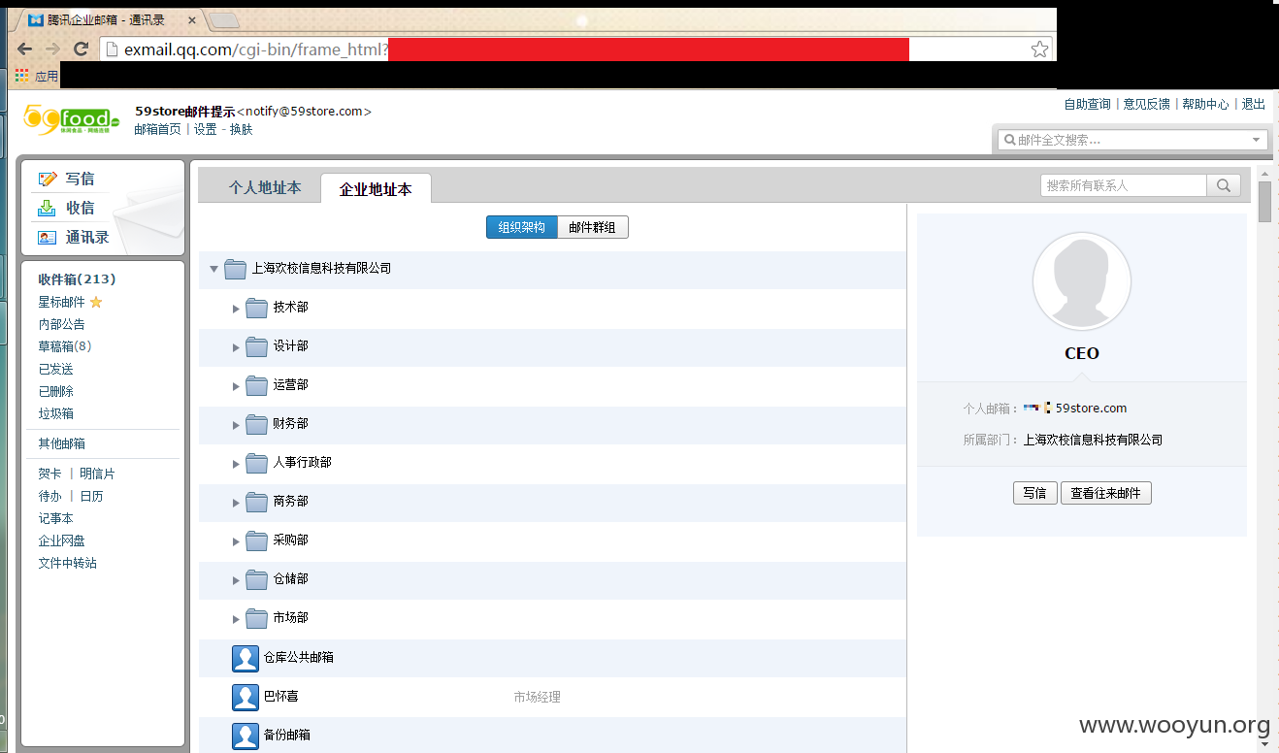The image size is (1279, 753).
Task: Expand the 运营部 department
Action: click(x=236, y=386)
